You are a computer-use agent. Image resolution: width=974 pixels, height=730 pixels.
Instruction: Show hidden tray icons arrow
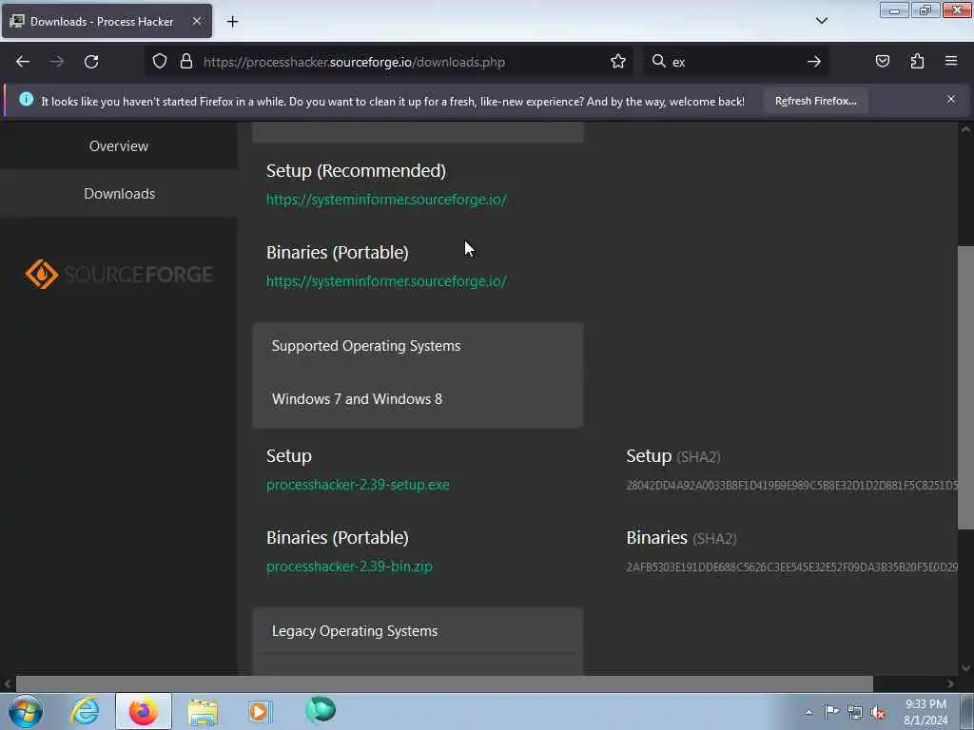808,712
